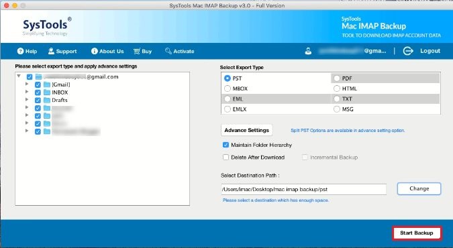Click the About Us info icon

[x=94, y=51]
